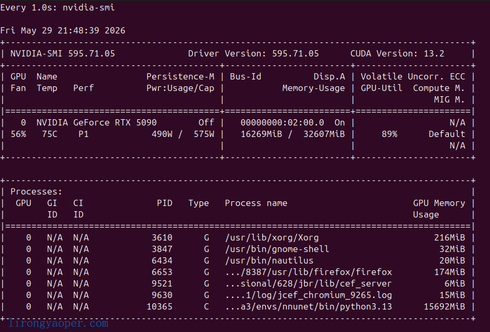Click the 'Process name' column header
This screenshot has width=490, height=332.
coord(256,203)
